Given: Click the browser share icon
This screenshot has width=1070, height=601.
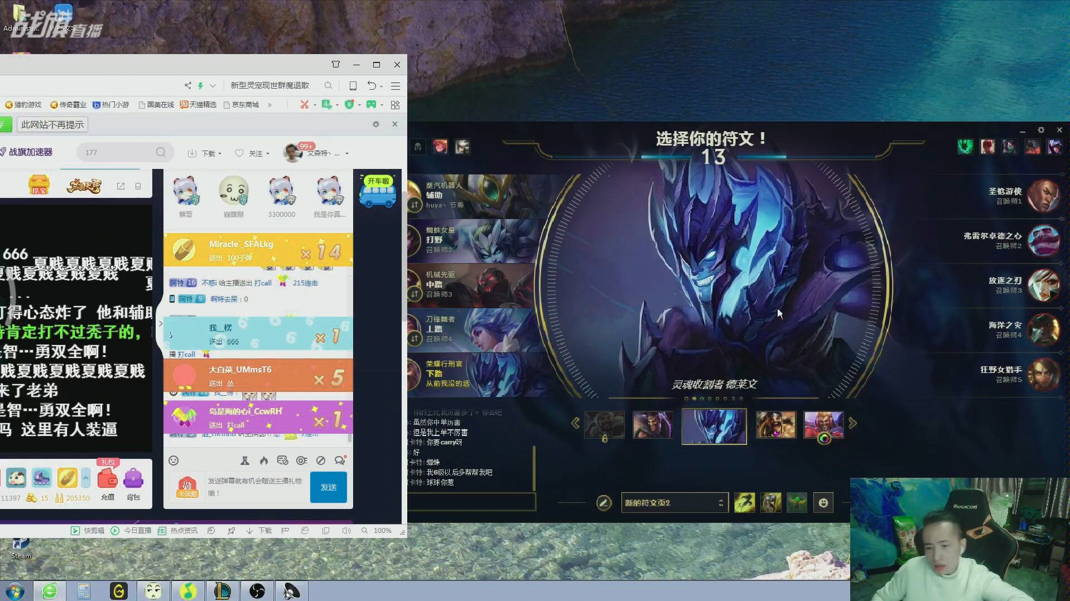Looking at the screenshot, I should 187,86.
